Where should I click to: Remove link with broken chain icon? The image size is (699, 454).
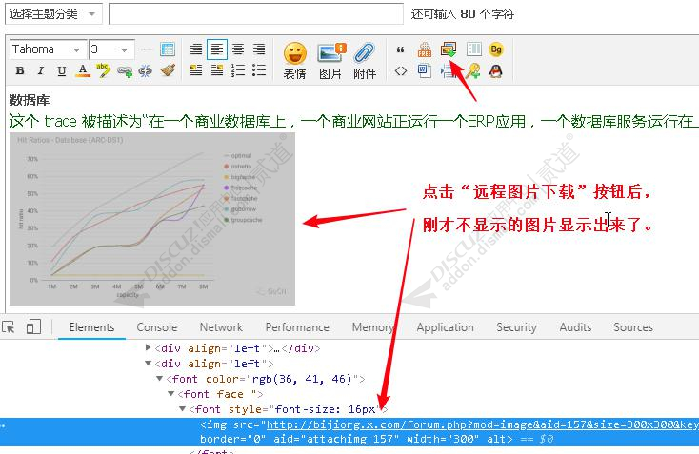[x=146, y=70]
